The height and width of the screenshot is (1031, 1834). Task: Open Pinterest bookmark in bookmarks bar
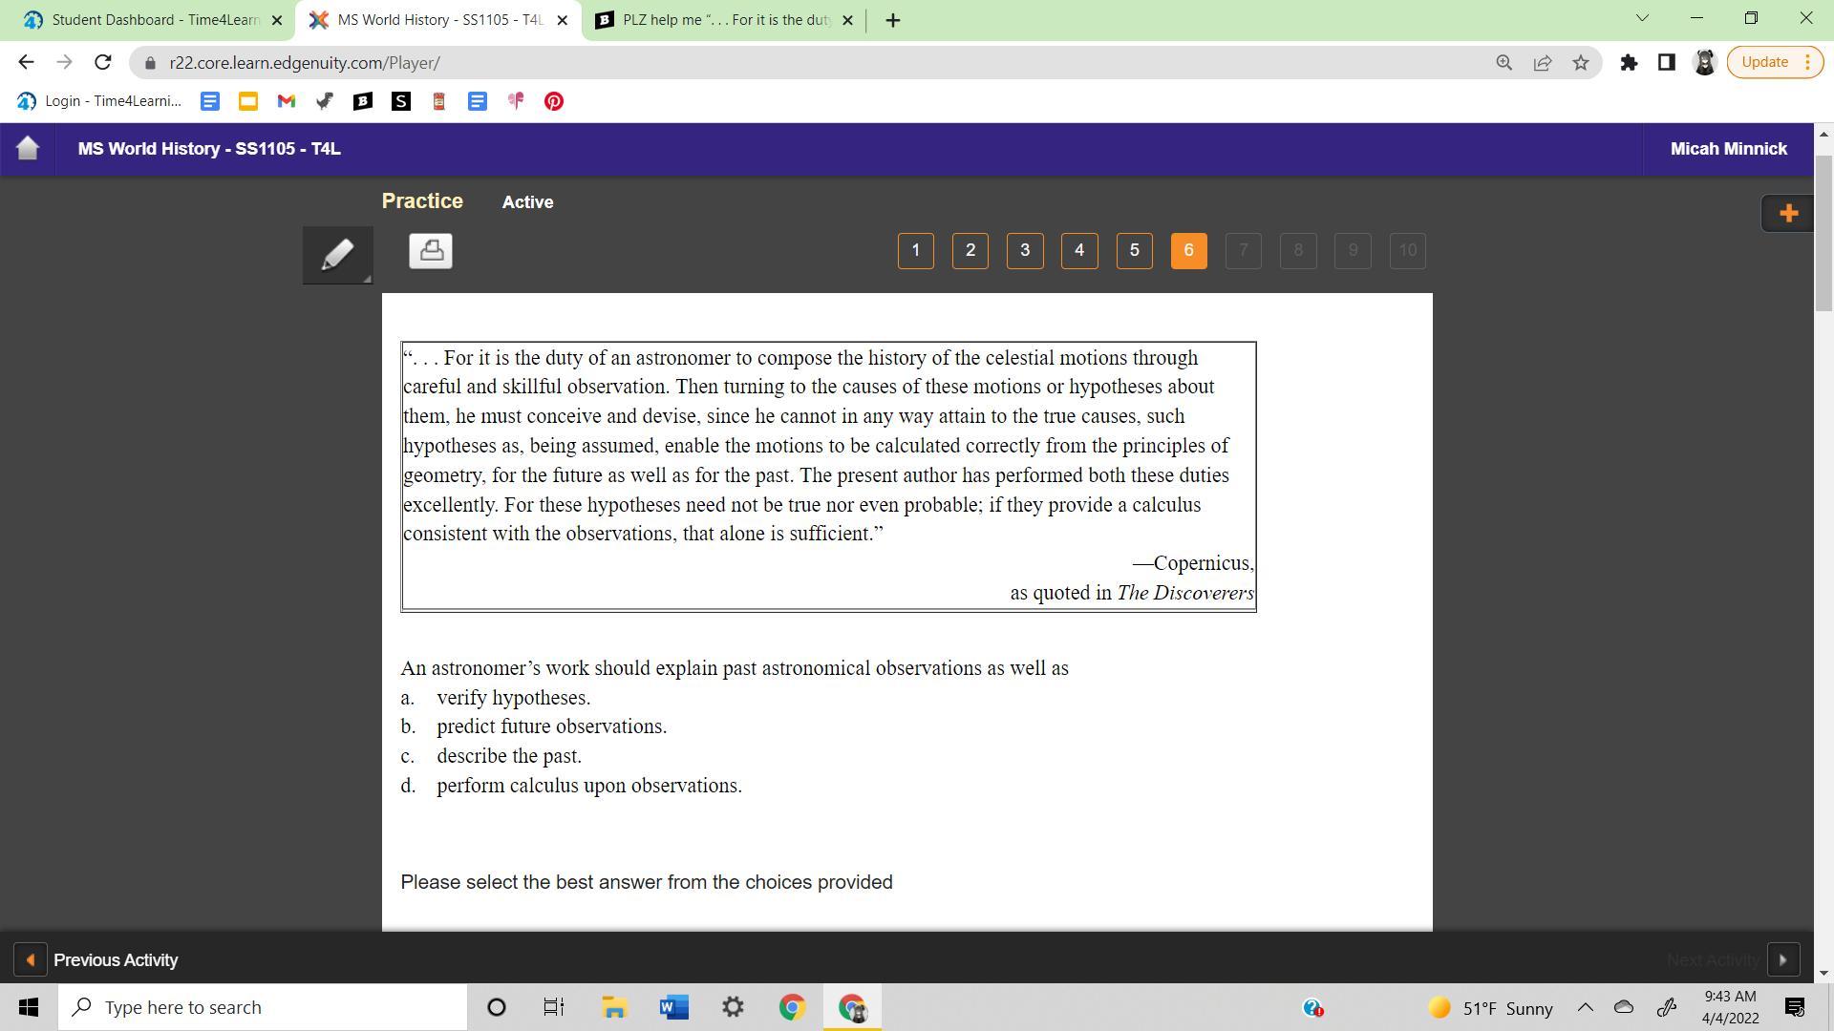[x=554, y=101]
